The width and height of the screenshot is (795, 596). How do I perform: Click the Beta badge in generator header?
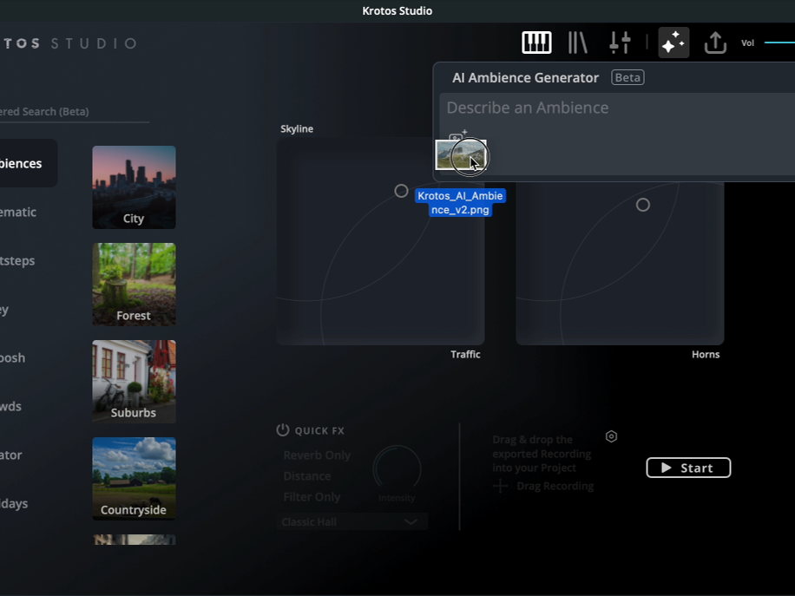(x=627, y=77)
